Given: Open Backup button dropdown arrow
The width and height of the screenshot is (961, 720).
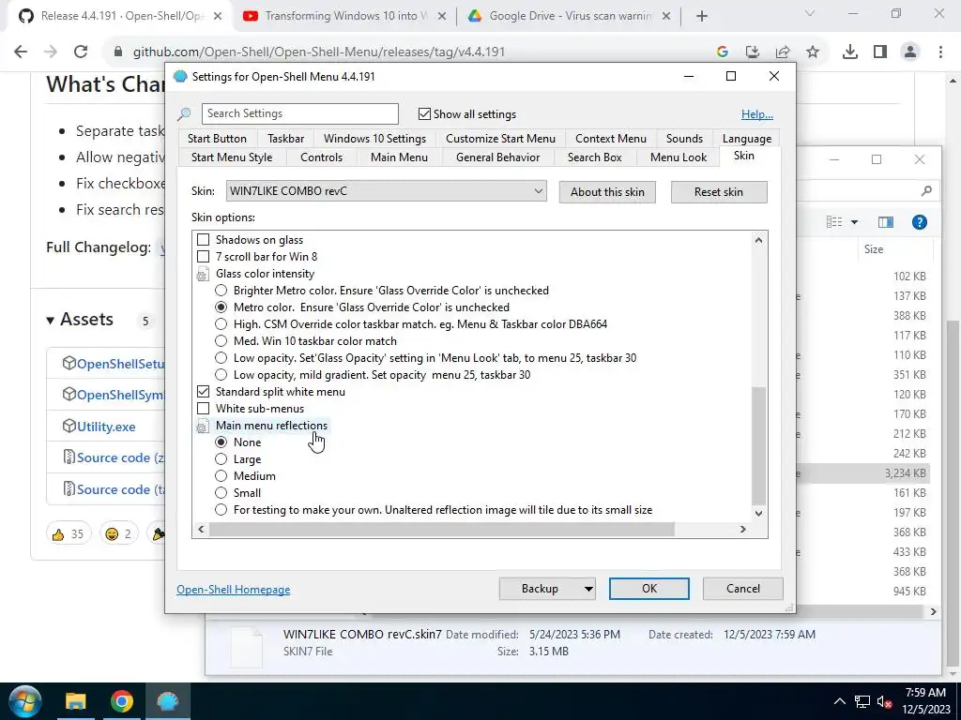Looking at the screenshot, I should (587, 589).
